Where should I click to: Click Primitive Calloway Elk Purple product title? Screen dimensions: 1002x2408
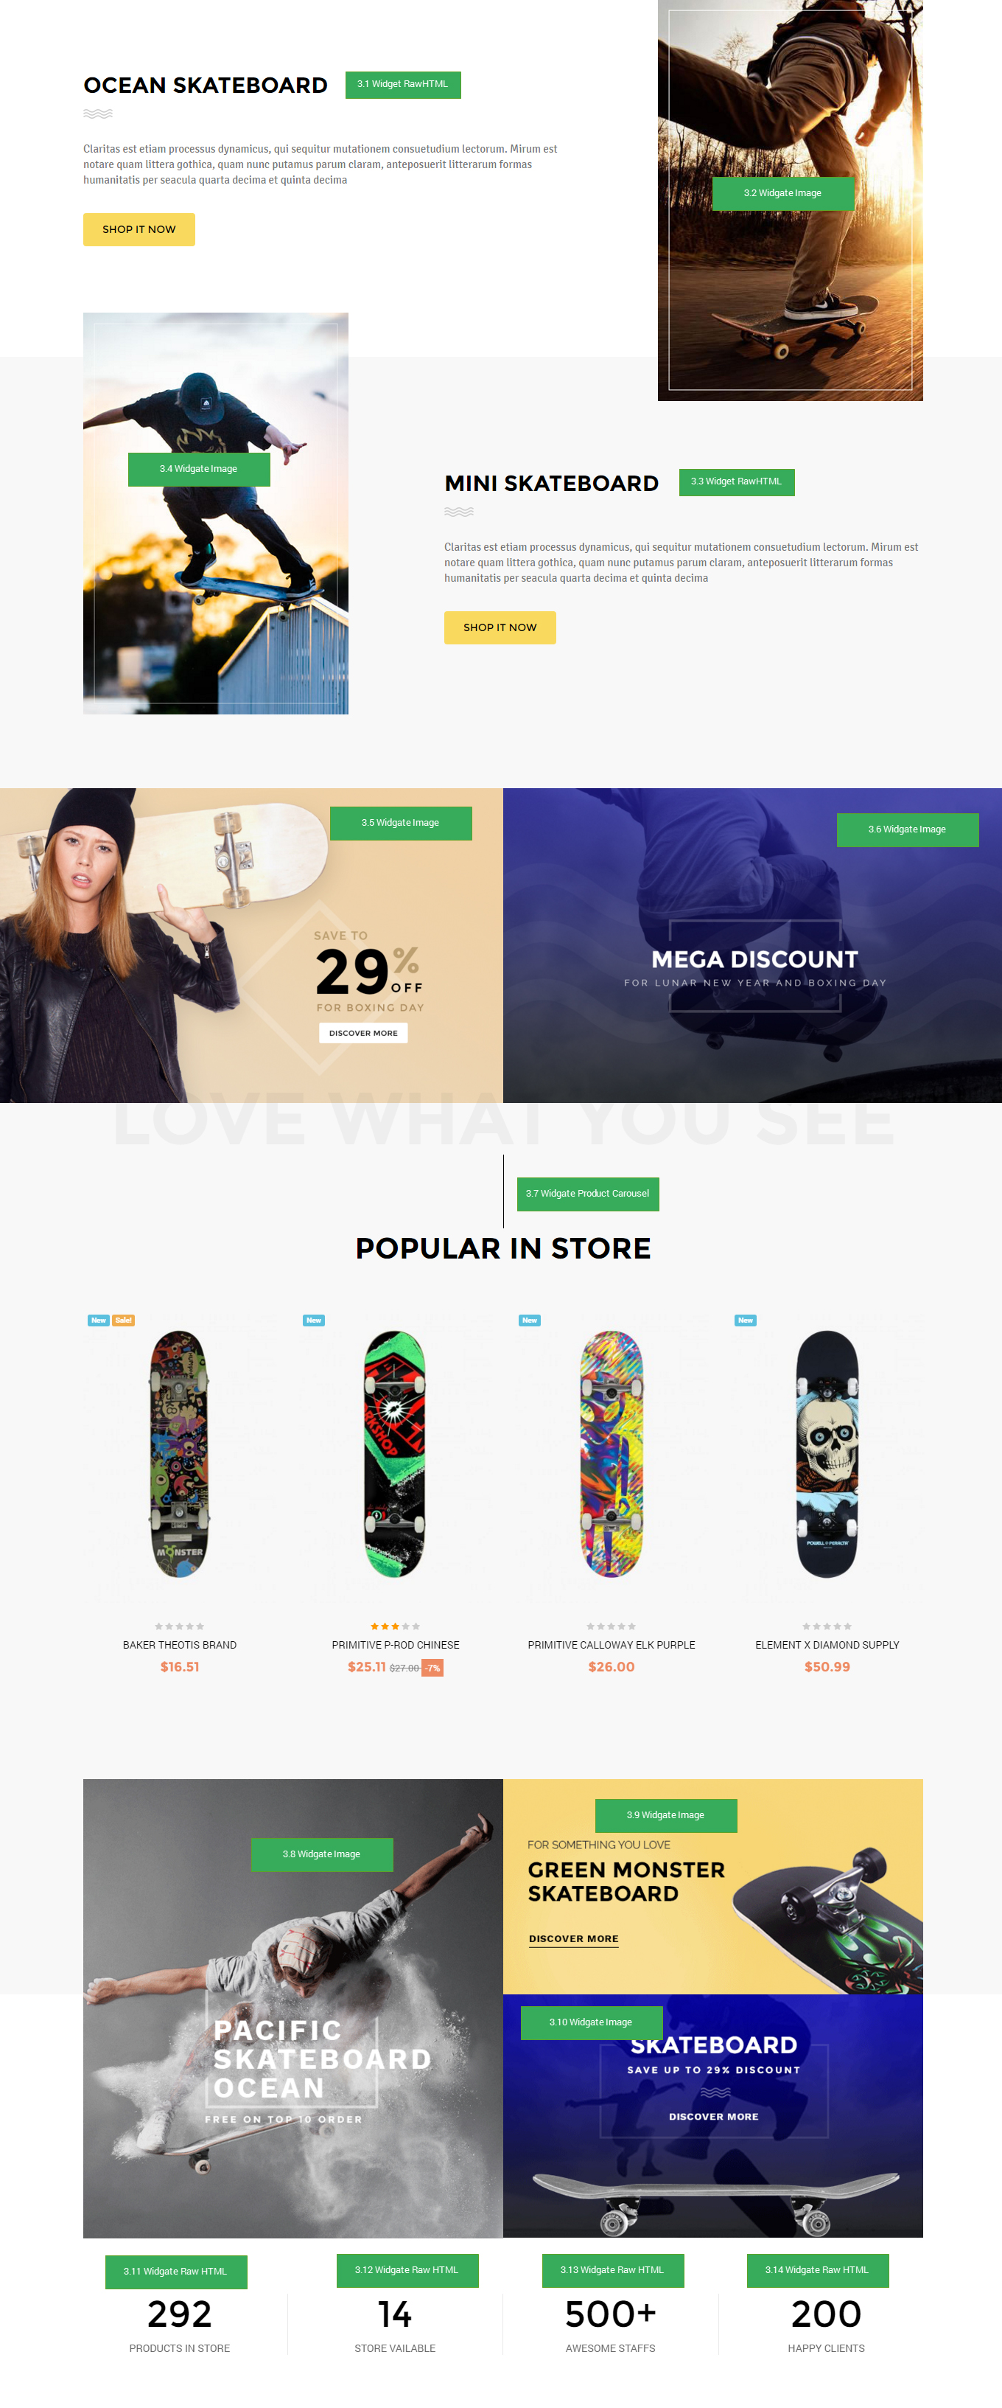[x=612, y=1644]
